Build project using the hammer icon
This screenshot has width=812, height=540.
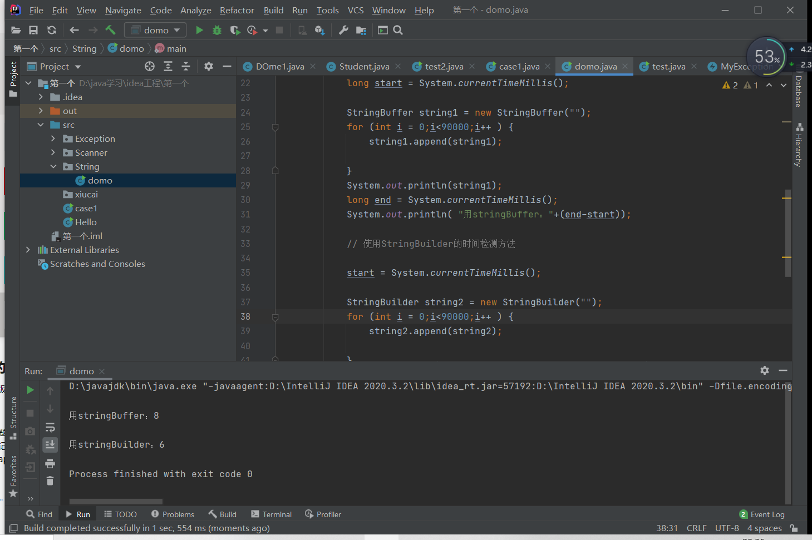pos(110,30)
